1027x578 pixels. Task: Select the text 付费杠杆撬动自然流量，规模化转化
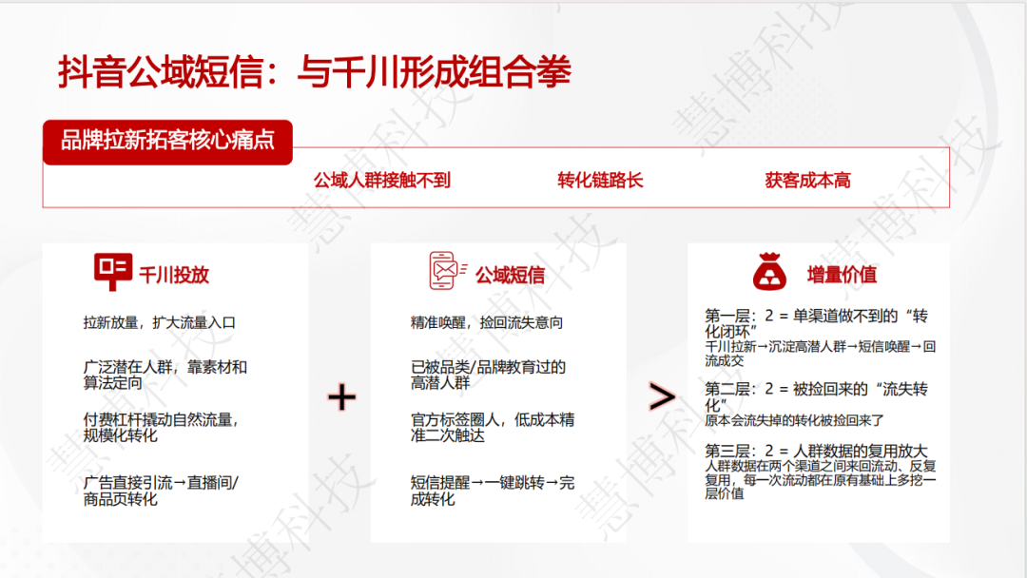point(161,428)
